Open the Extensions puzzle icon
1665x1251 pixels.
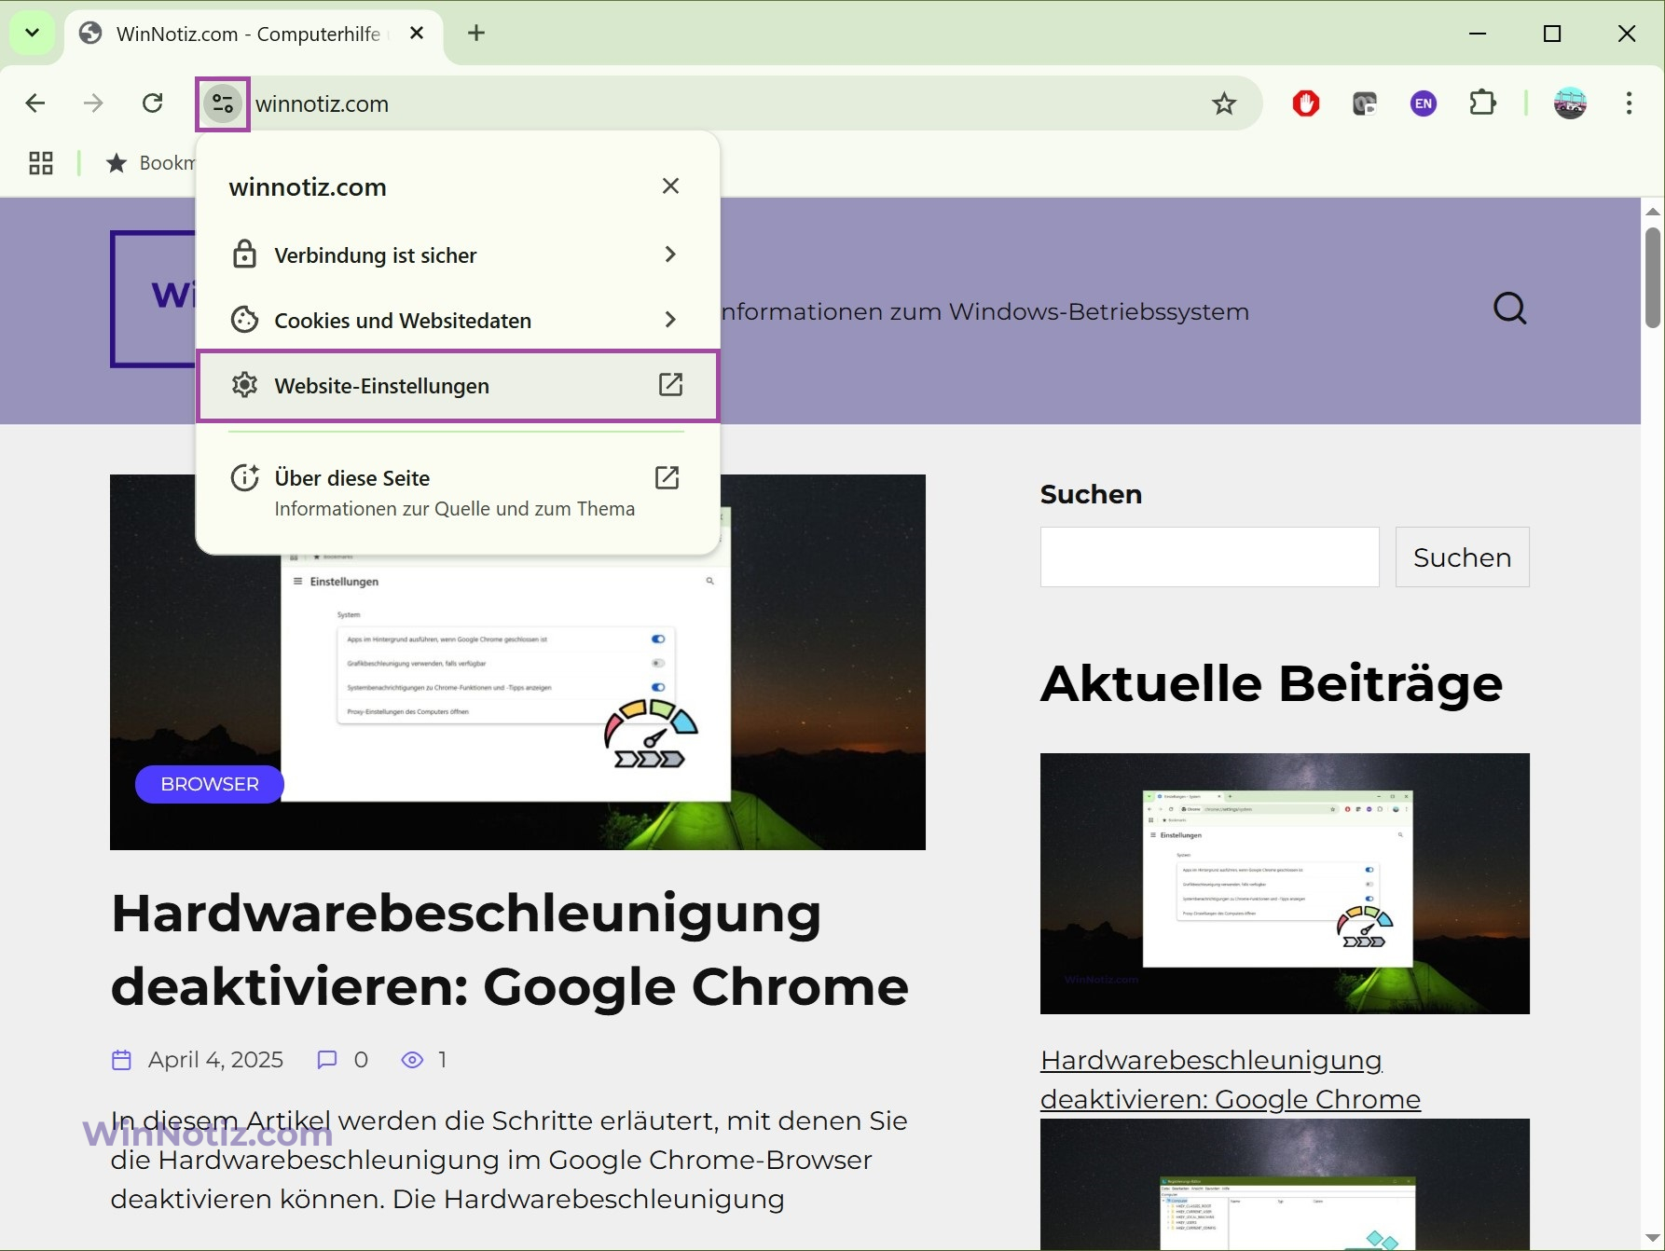pos(1482,103)
